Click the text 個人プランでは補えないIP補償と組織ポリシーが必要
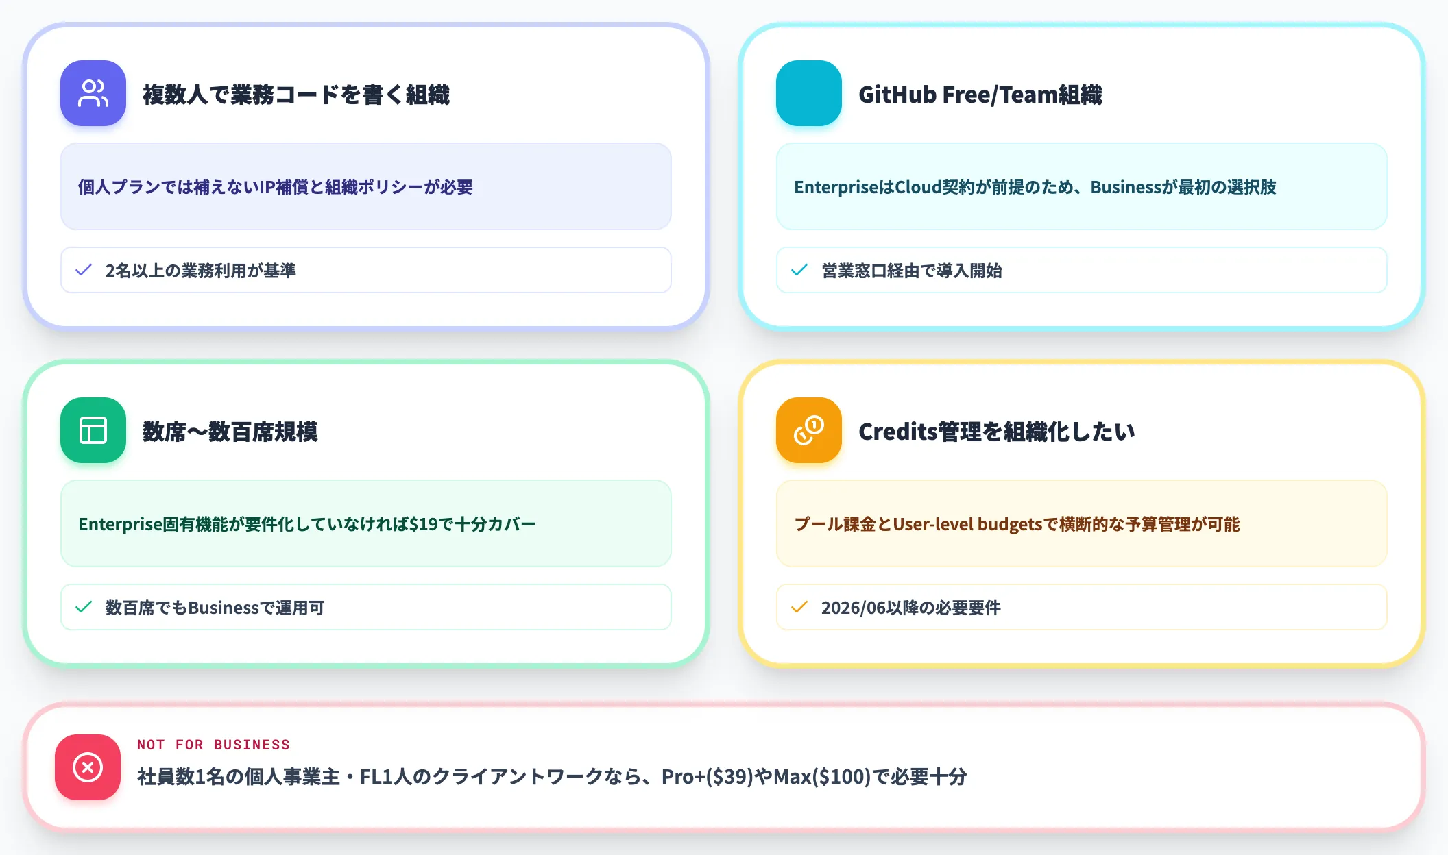Screen dimensions: 1448x855 tap(276, 187)
